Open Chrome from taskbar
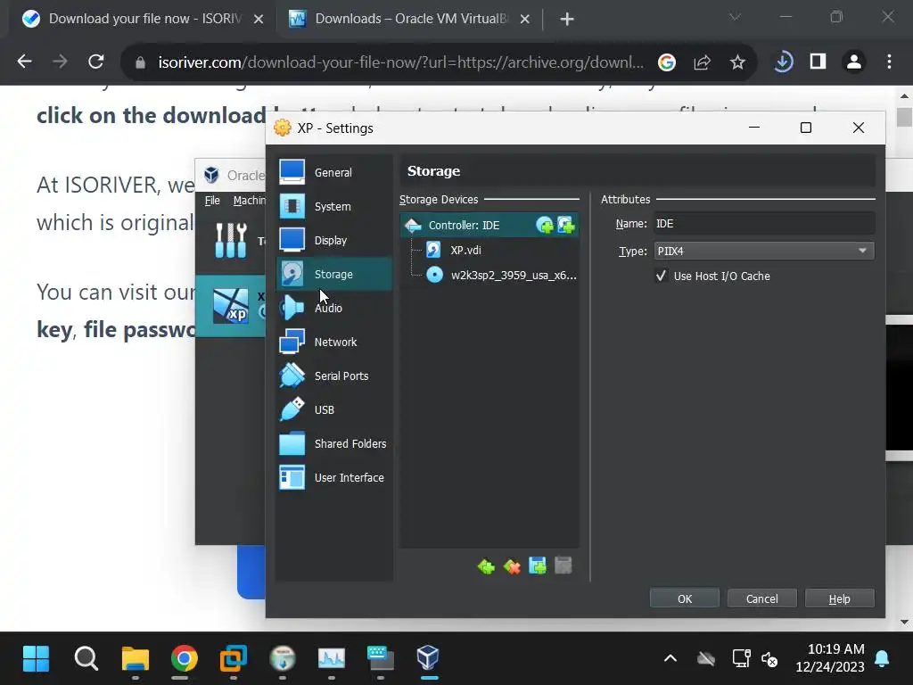This screenshot has height=685, width=913. (x=184, y=659)
